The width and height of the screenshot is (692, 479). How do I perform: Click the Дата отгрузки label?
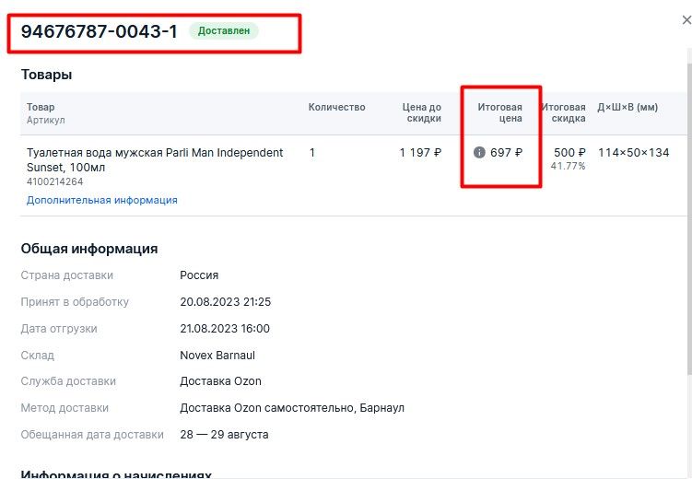[x=59, y=329]
